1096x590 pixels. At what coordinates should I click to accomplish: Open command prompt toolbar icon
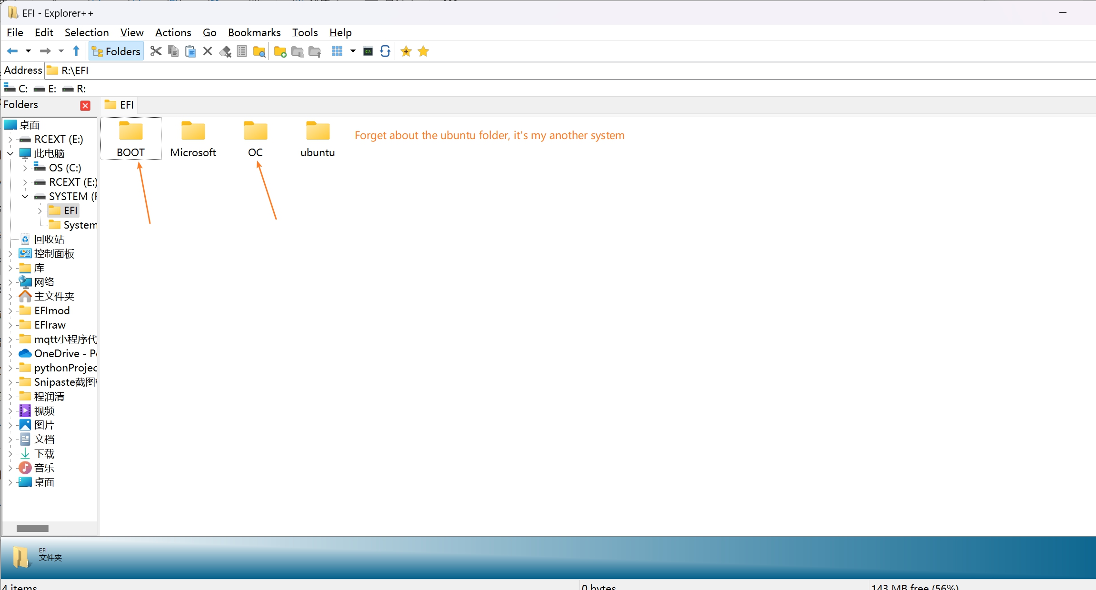[x=368, y=51]
